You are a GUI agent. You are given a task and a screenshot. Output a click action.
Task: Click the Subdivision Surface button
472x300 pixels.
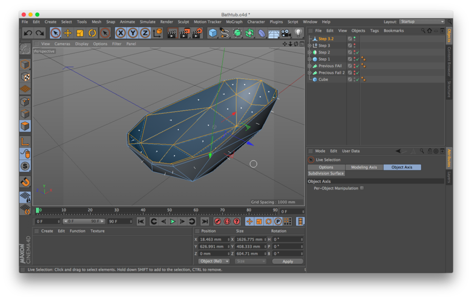[x=326, y=173]
